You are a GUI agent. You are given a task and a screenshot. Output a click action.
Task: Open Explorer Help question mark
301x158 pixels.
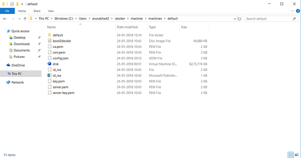(298, 11)
